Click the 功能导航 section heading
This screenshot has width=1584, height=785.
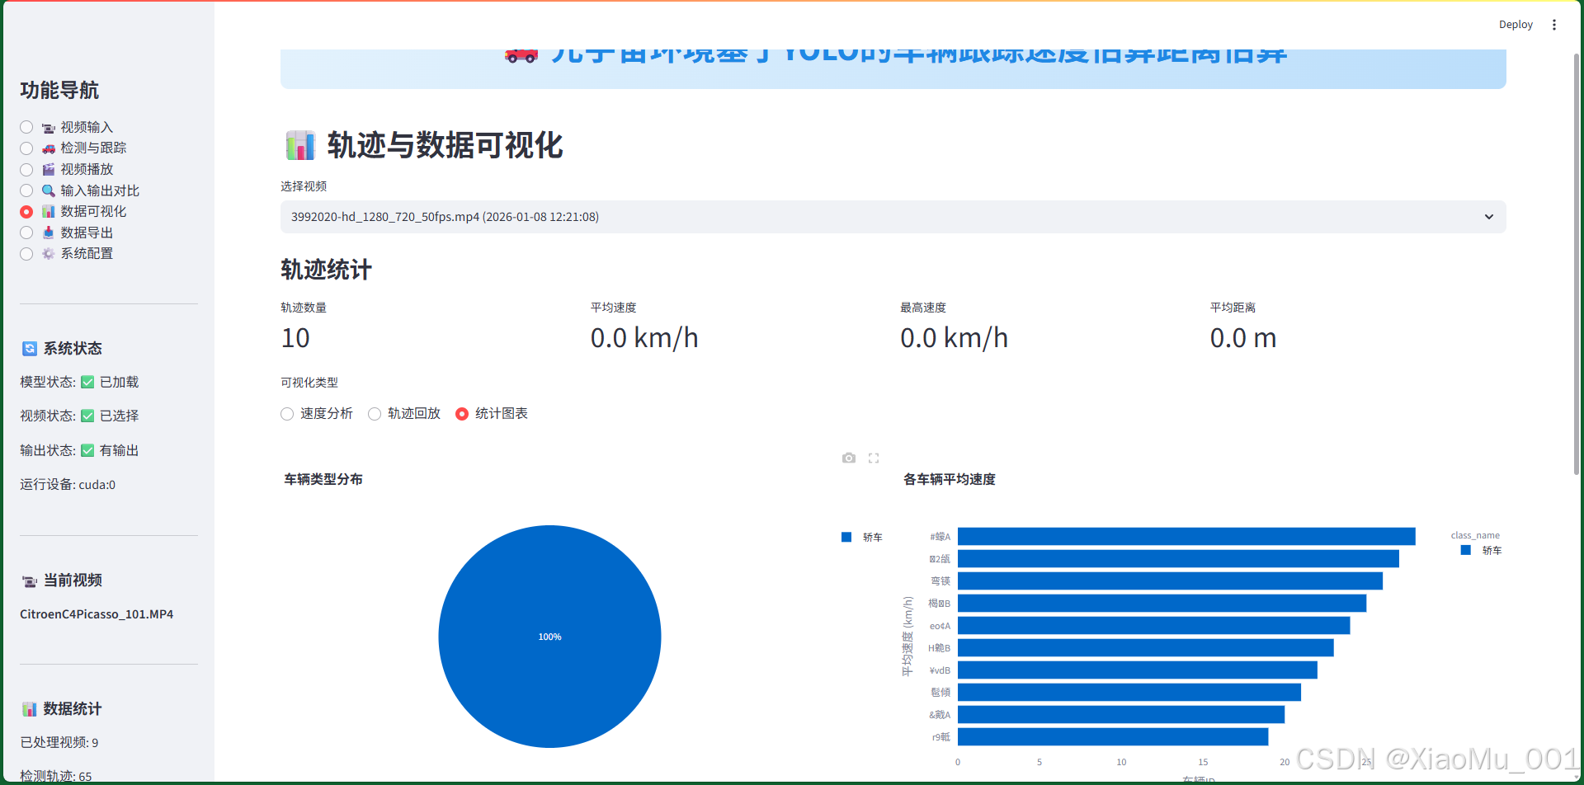[59, 91]
